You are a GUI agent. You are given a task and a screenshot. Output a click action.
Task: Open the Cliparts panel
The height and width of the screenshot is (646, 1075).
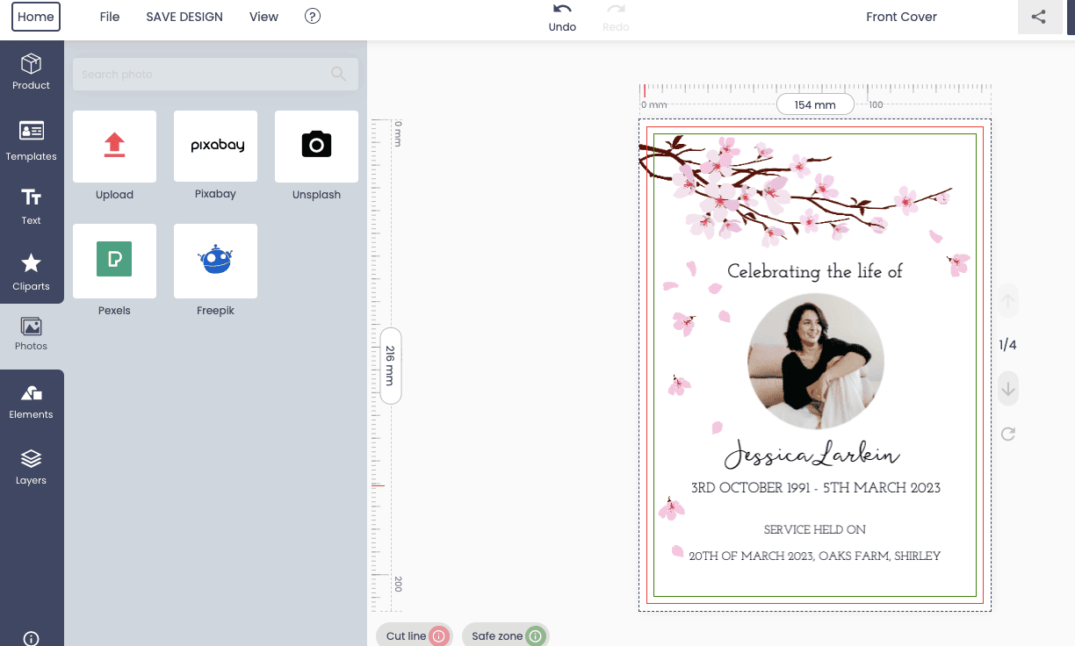(x=32, y=271)
